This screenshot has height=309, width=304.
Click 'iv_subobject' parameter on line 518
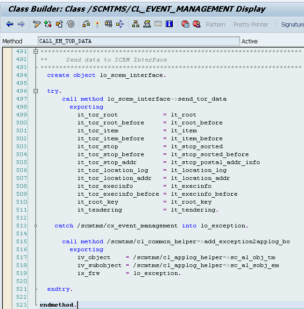point(99,265)
